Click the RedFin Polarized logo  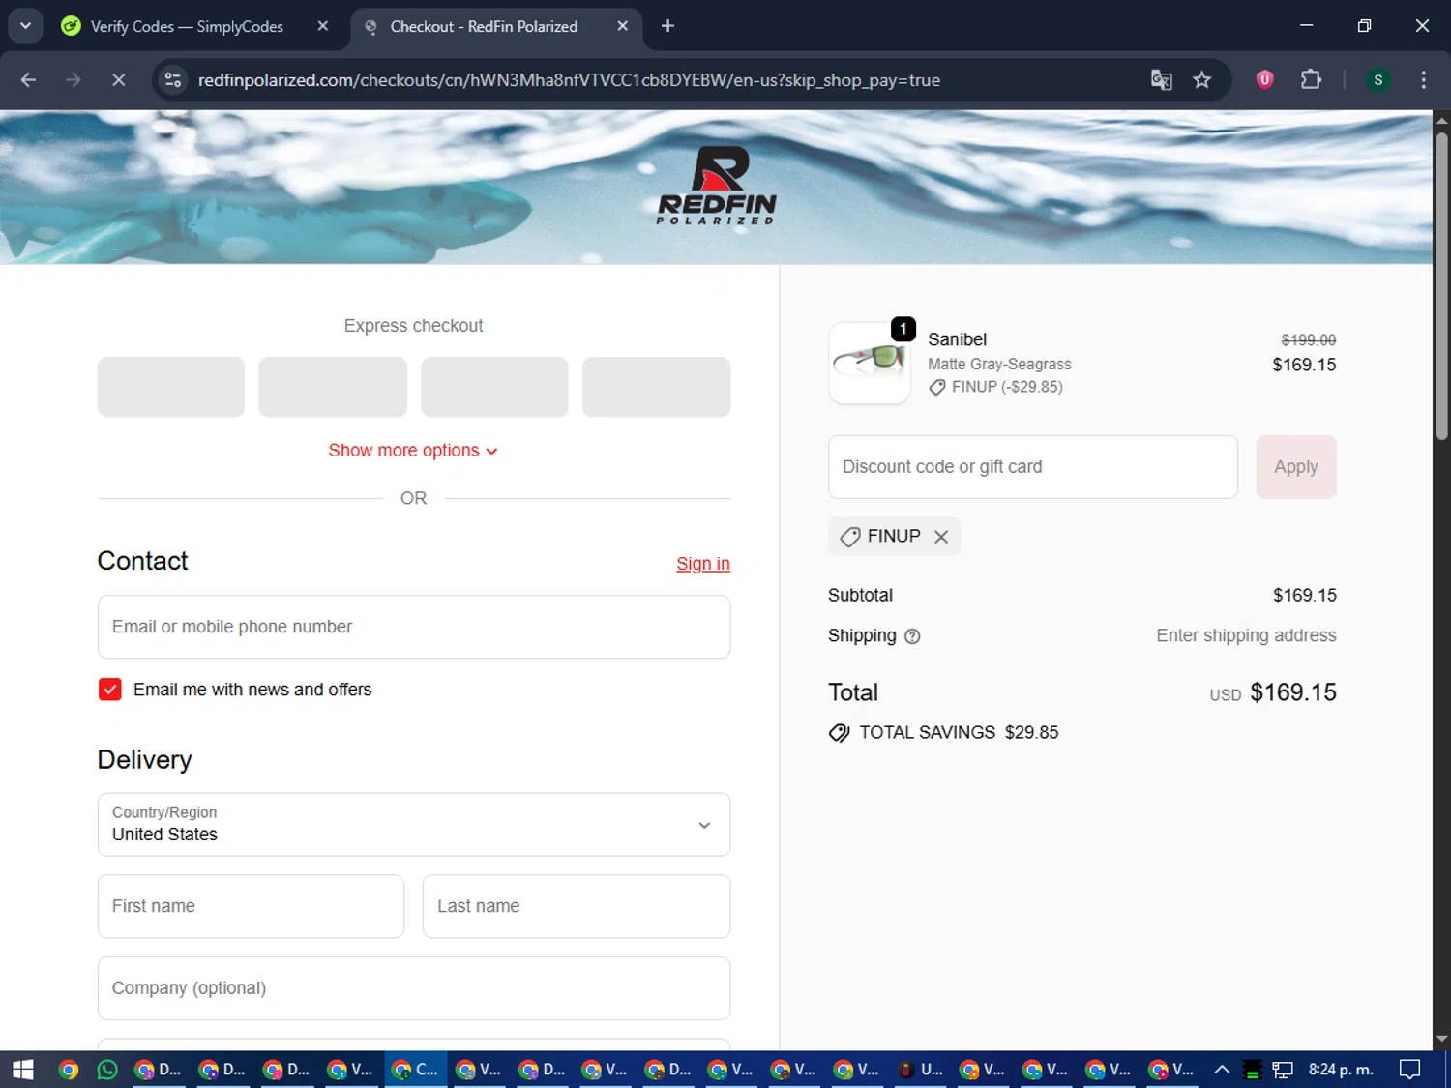tap(717, 186)
